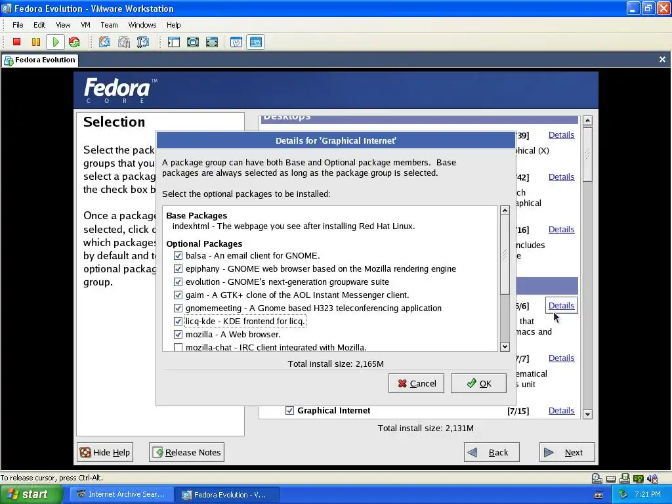This screenshot has width=672, height=504.
Task: Click the Fedora Evolution tab icon
Action: 8,60
